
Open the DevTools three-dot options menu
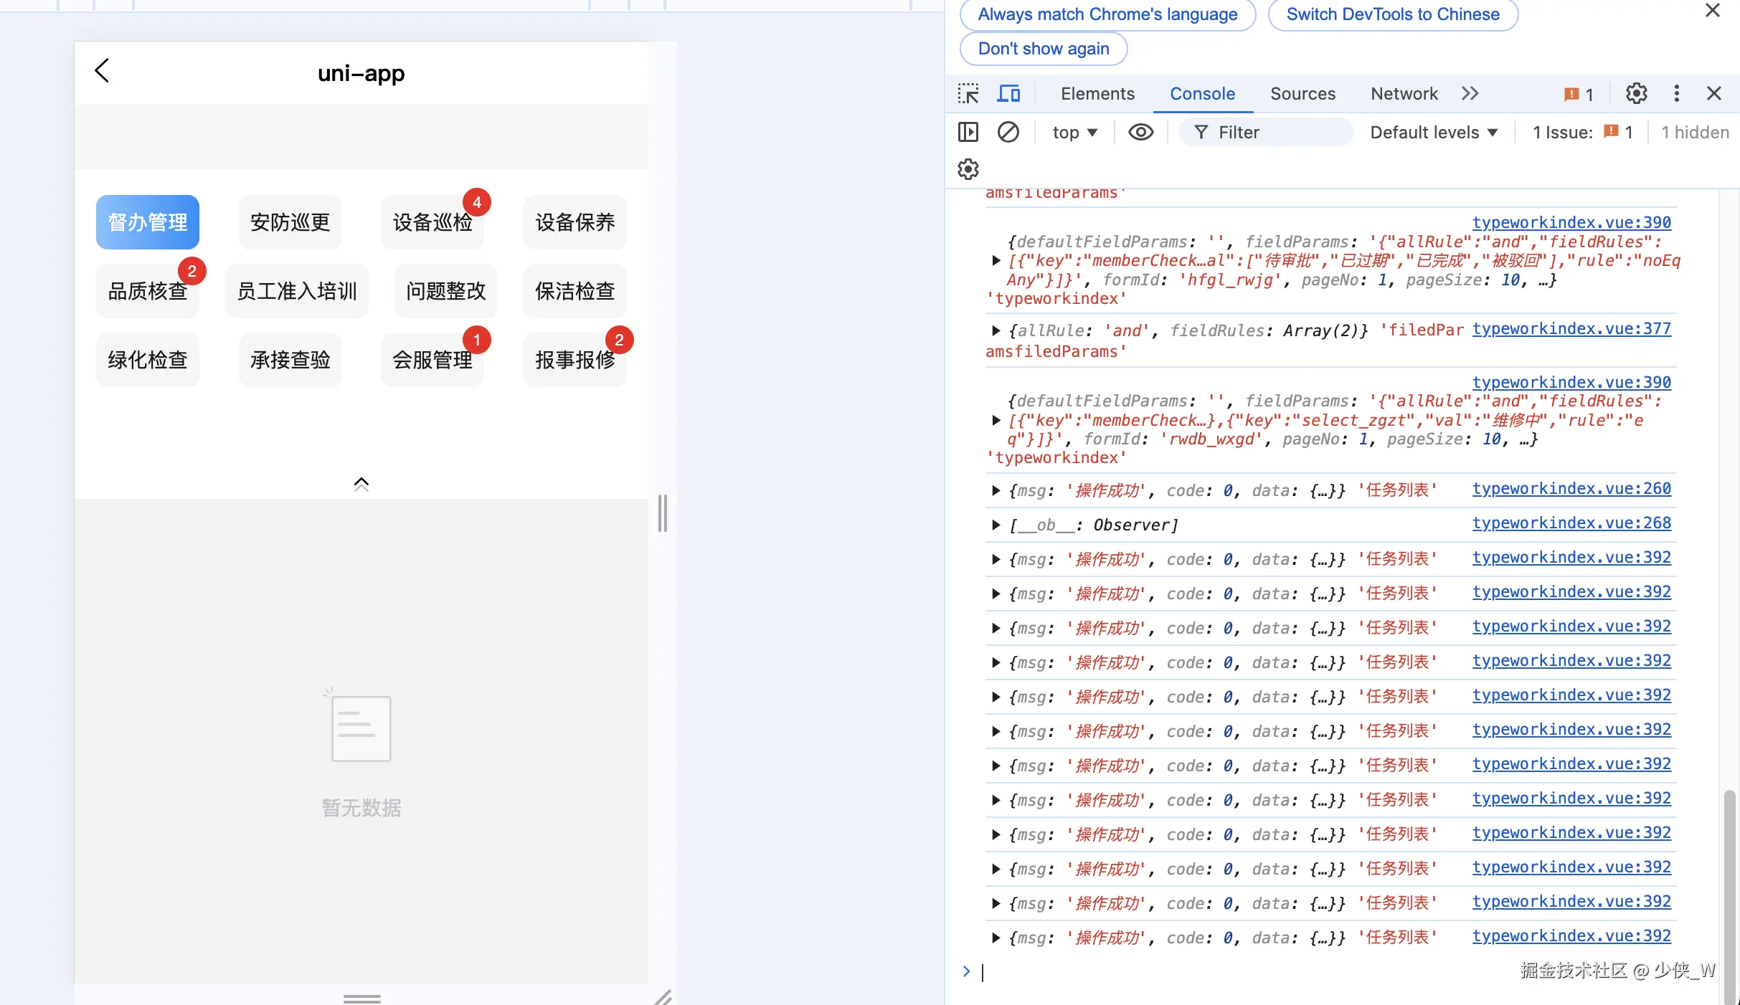pyautogui.click(x=1676, y=93)
